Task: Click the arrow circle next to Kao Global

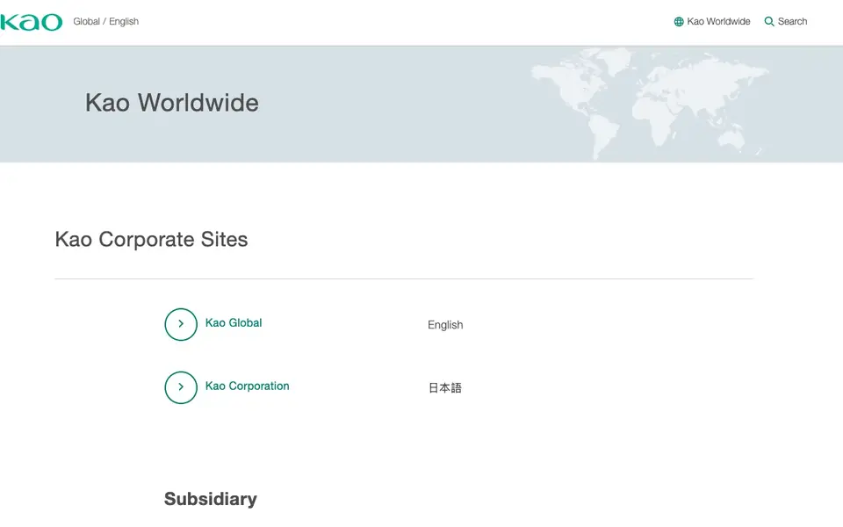Action: [181, 324]
